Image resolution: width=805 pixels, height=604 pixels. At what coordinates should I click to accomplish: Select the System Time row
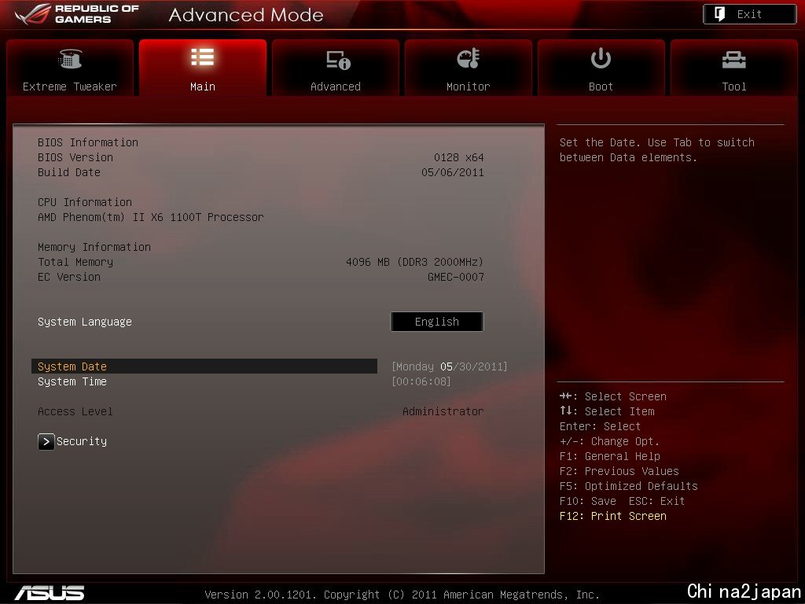[x=204, y=381]
